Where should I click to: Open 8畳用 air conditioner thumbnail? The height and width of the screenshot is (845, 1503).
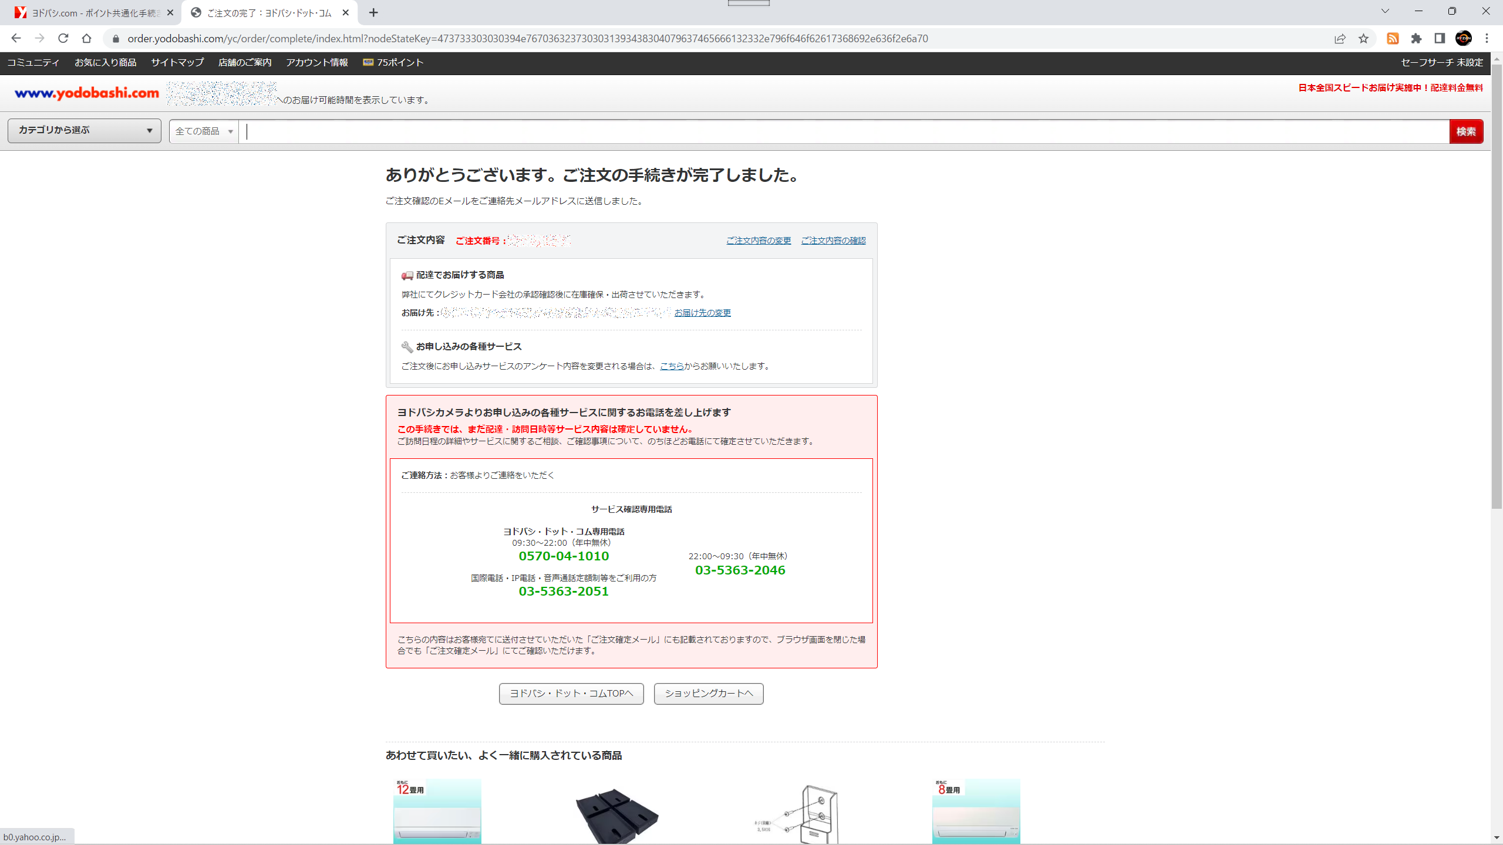tap(976, 812)
